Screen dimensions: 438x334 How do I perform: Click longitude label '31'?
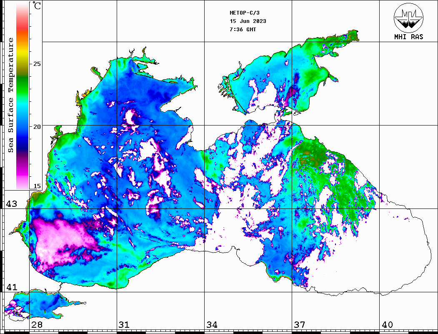point(124,324)
